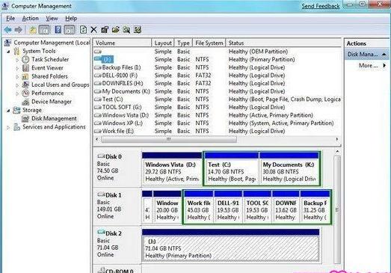
Task: Click the System Tools icon
Action: pyautogui.click(x=16, y=51)
